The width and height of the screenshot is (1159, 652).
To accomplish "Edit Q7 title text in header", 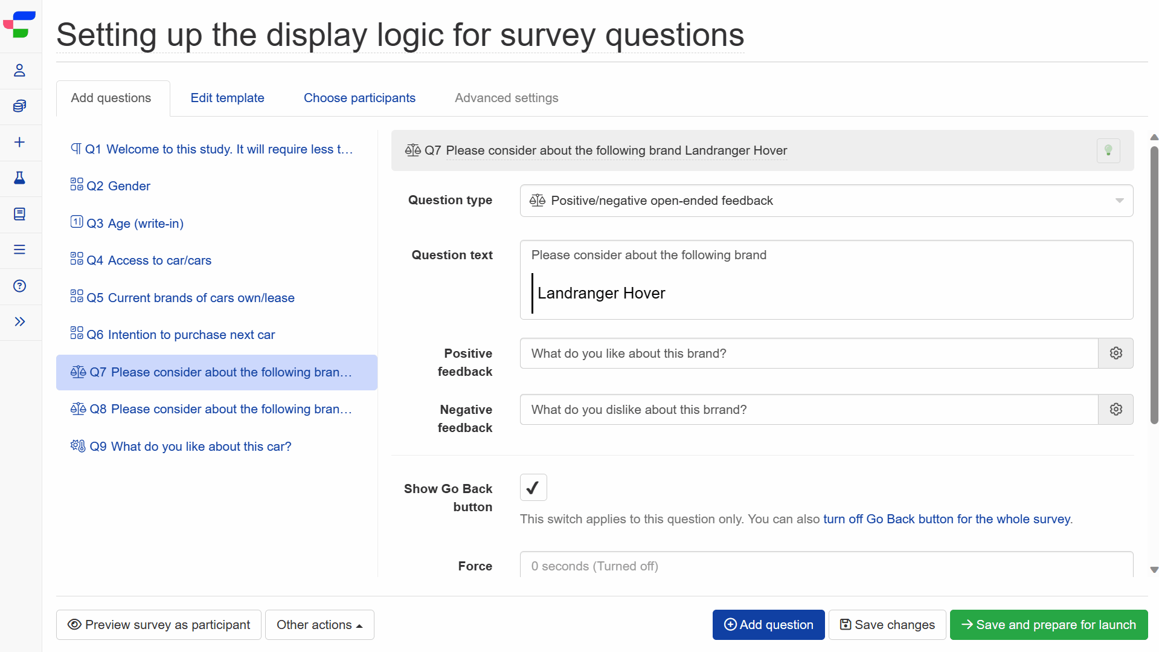I will coord(616,150).
